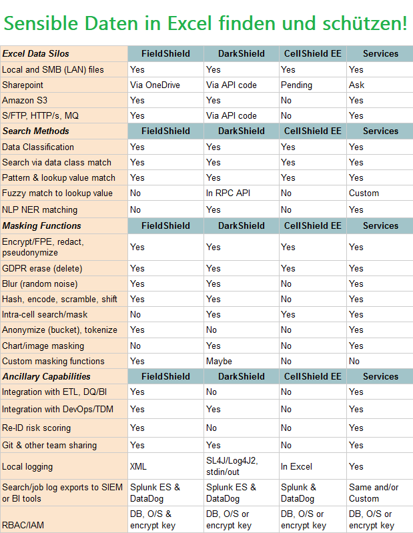
Task: Select the 'Chart/image masking' row label
Action: [43, 346]
